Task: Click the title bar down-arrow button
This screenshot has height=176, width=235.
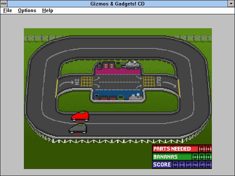Action: pos(231,4)
